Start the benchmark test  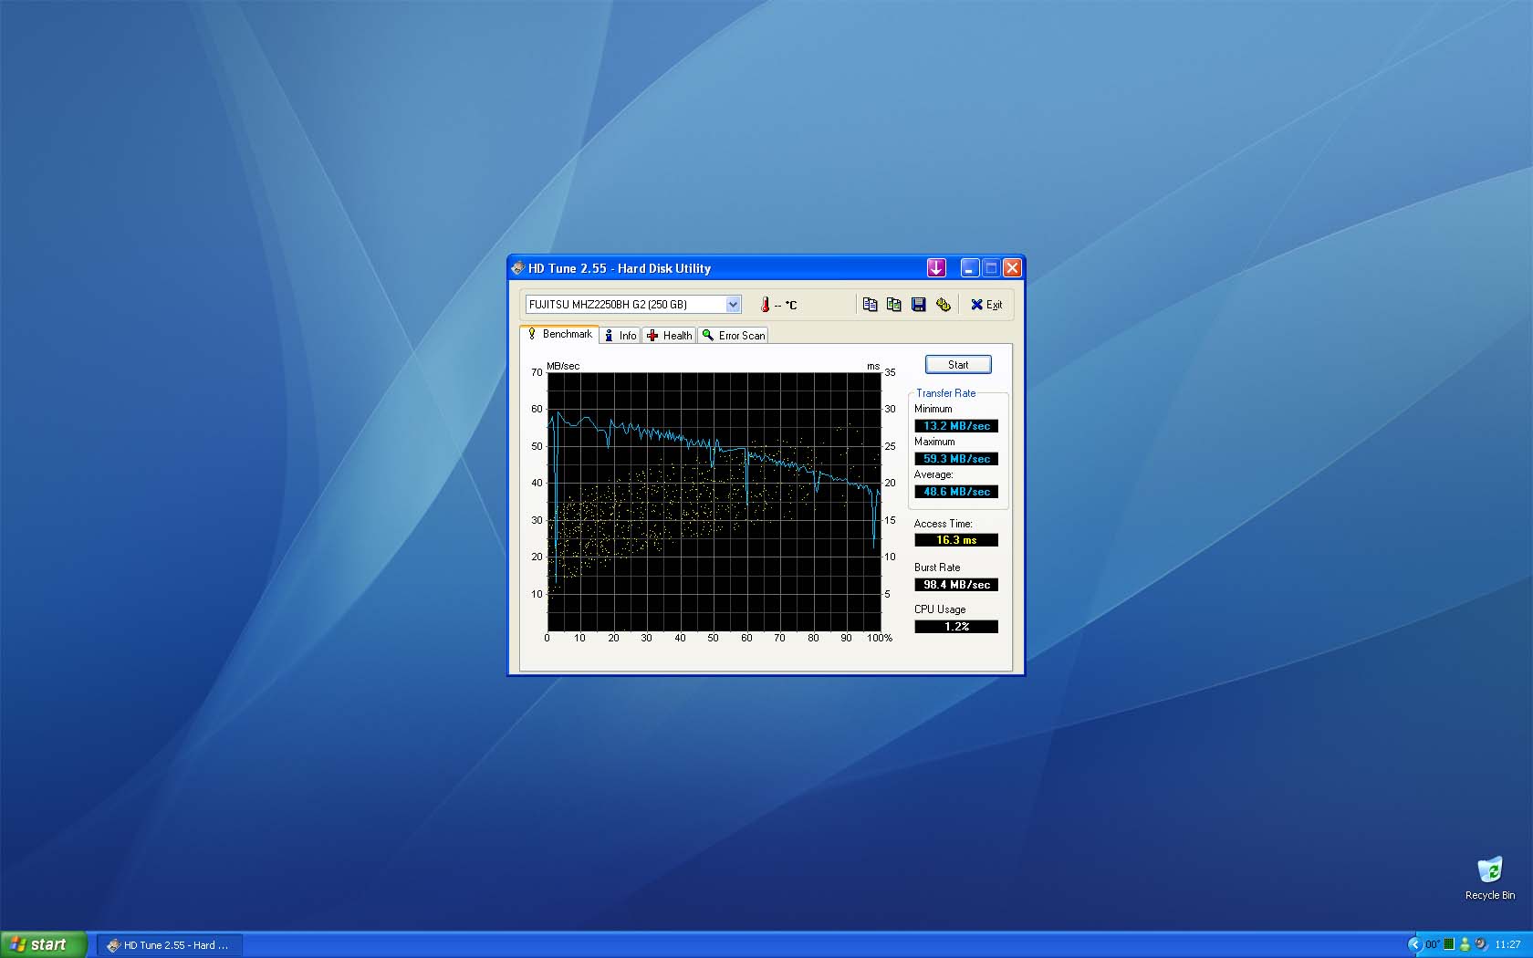pyautogui.click(x=958, y=365)
